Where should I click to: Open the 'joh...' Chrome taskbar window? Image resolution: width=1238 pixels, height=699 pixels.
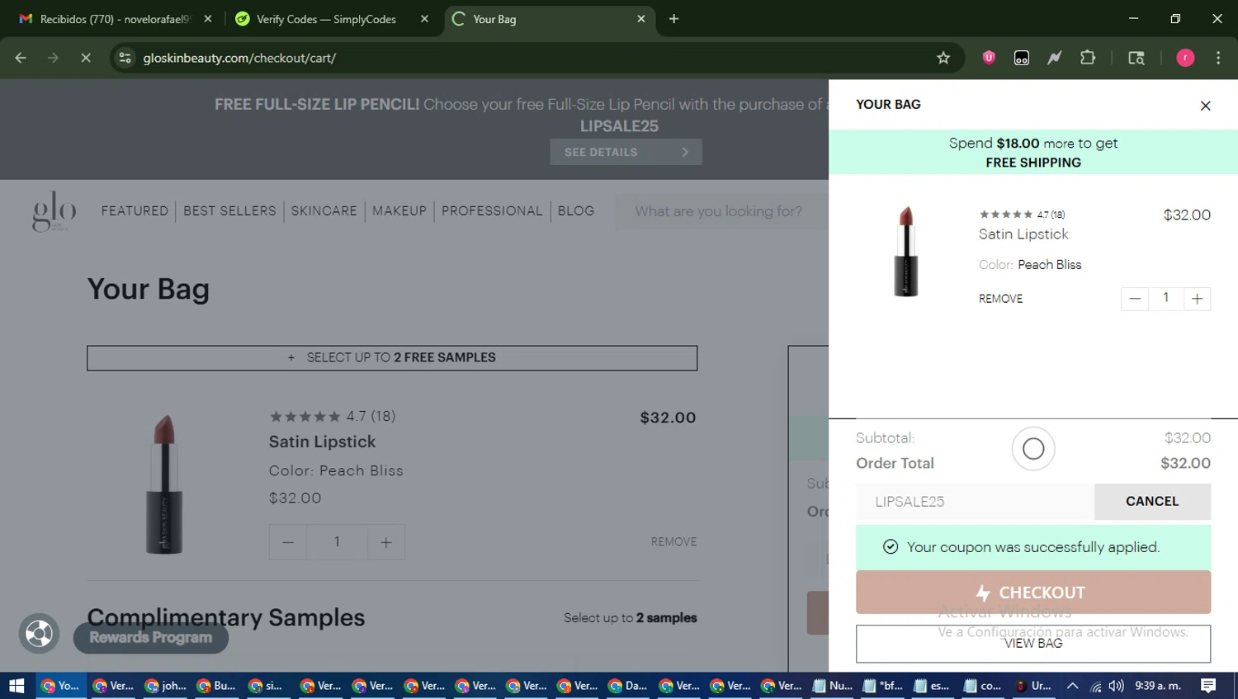[165, 686]
